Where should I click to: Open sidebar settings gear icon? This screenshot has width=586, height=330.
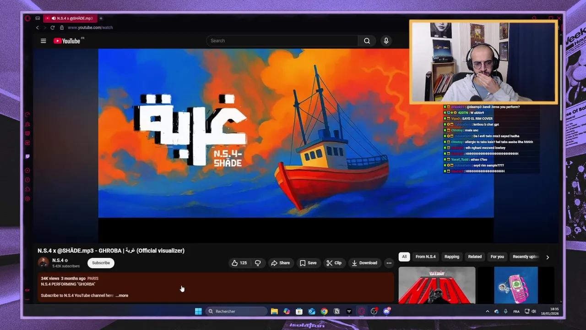point(27,199)
